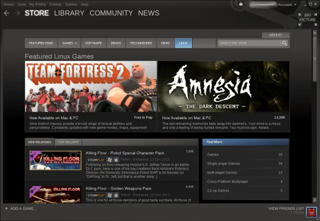Click scrollbar up arrow

(x=314, y=32)
